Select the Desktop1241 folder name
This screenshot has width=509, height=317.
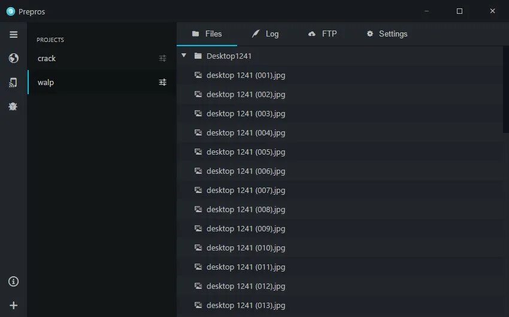click(229, 56)
